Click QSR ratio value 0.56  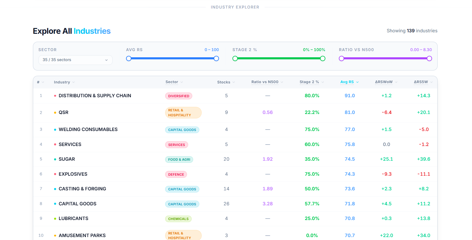(x=267, y=113)
